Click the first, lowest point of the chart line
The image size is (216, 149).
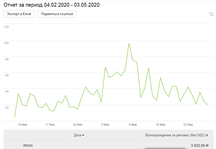coord(15,117)
